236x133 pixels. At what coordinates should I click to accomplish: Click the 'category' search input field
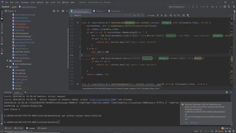click(98, 16)
